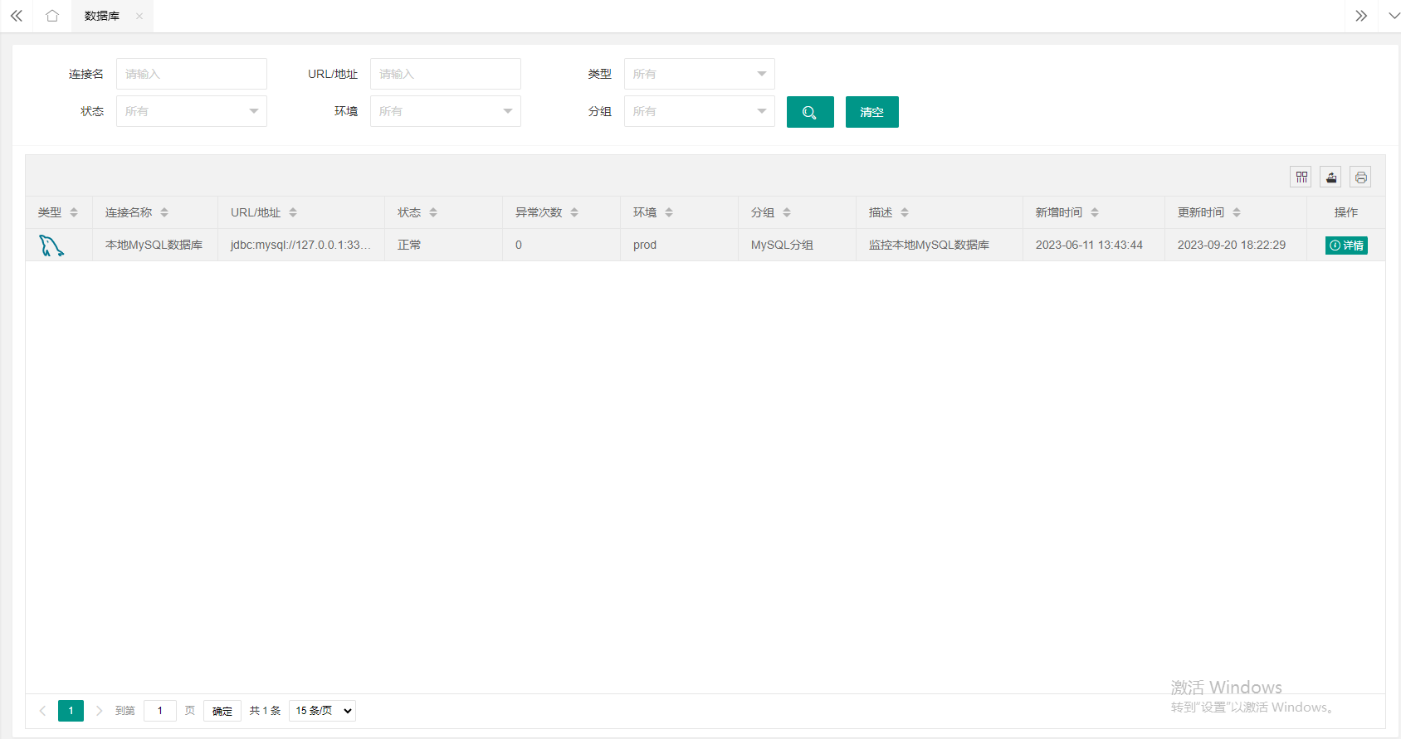This screenshot has width=1401, height=739.
Task: Go to the previous page arrow
Action: coord(43,711)
